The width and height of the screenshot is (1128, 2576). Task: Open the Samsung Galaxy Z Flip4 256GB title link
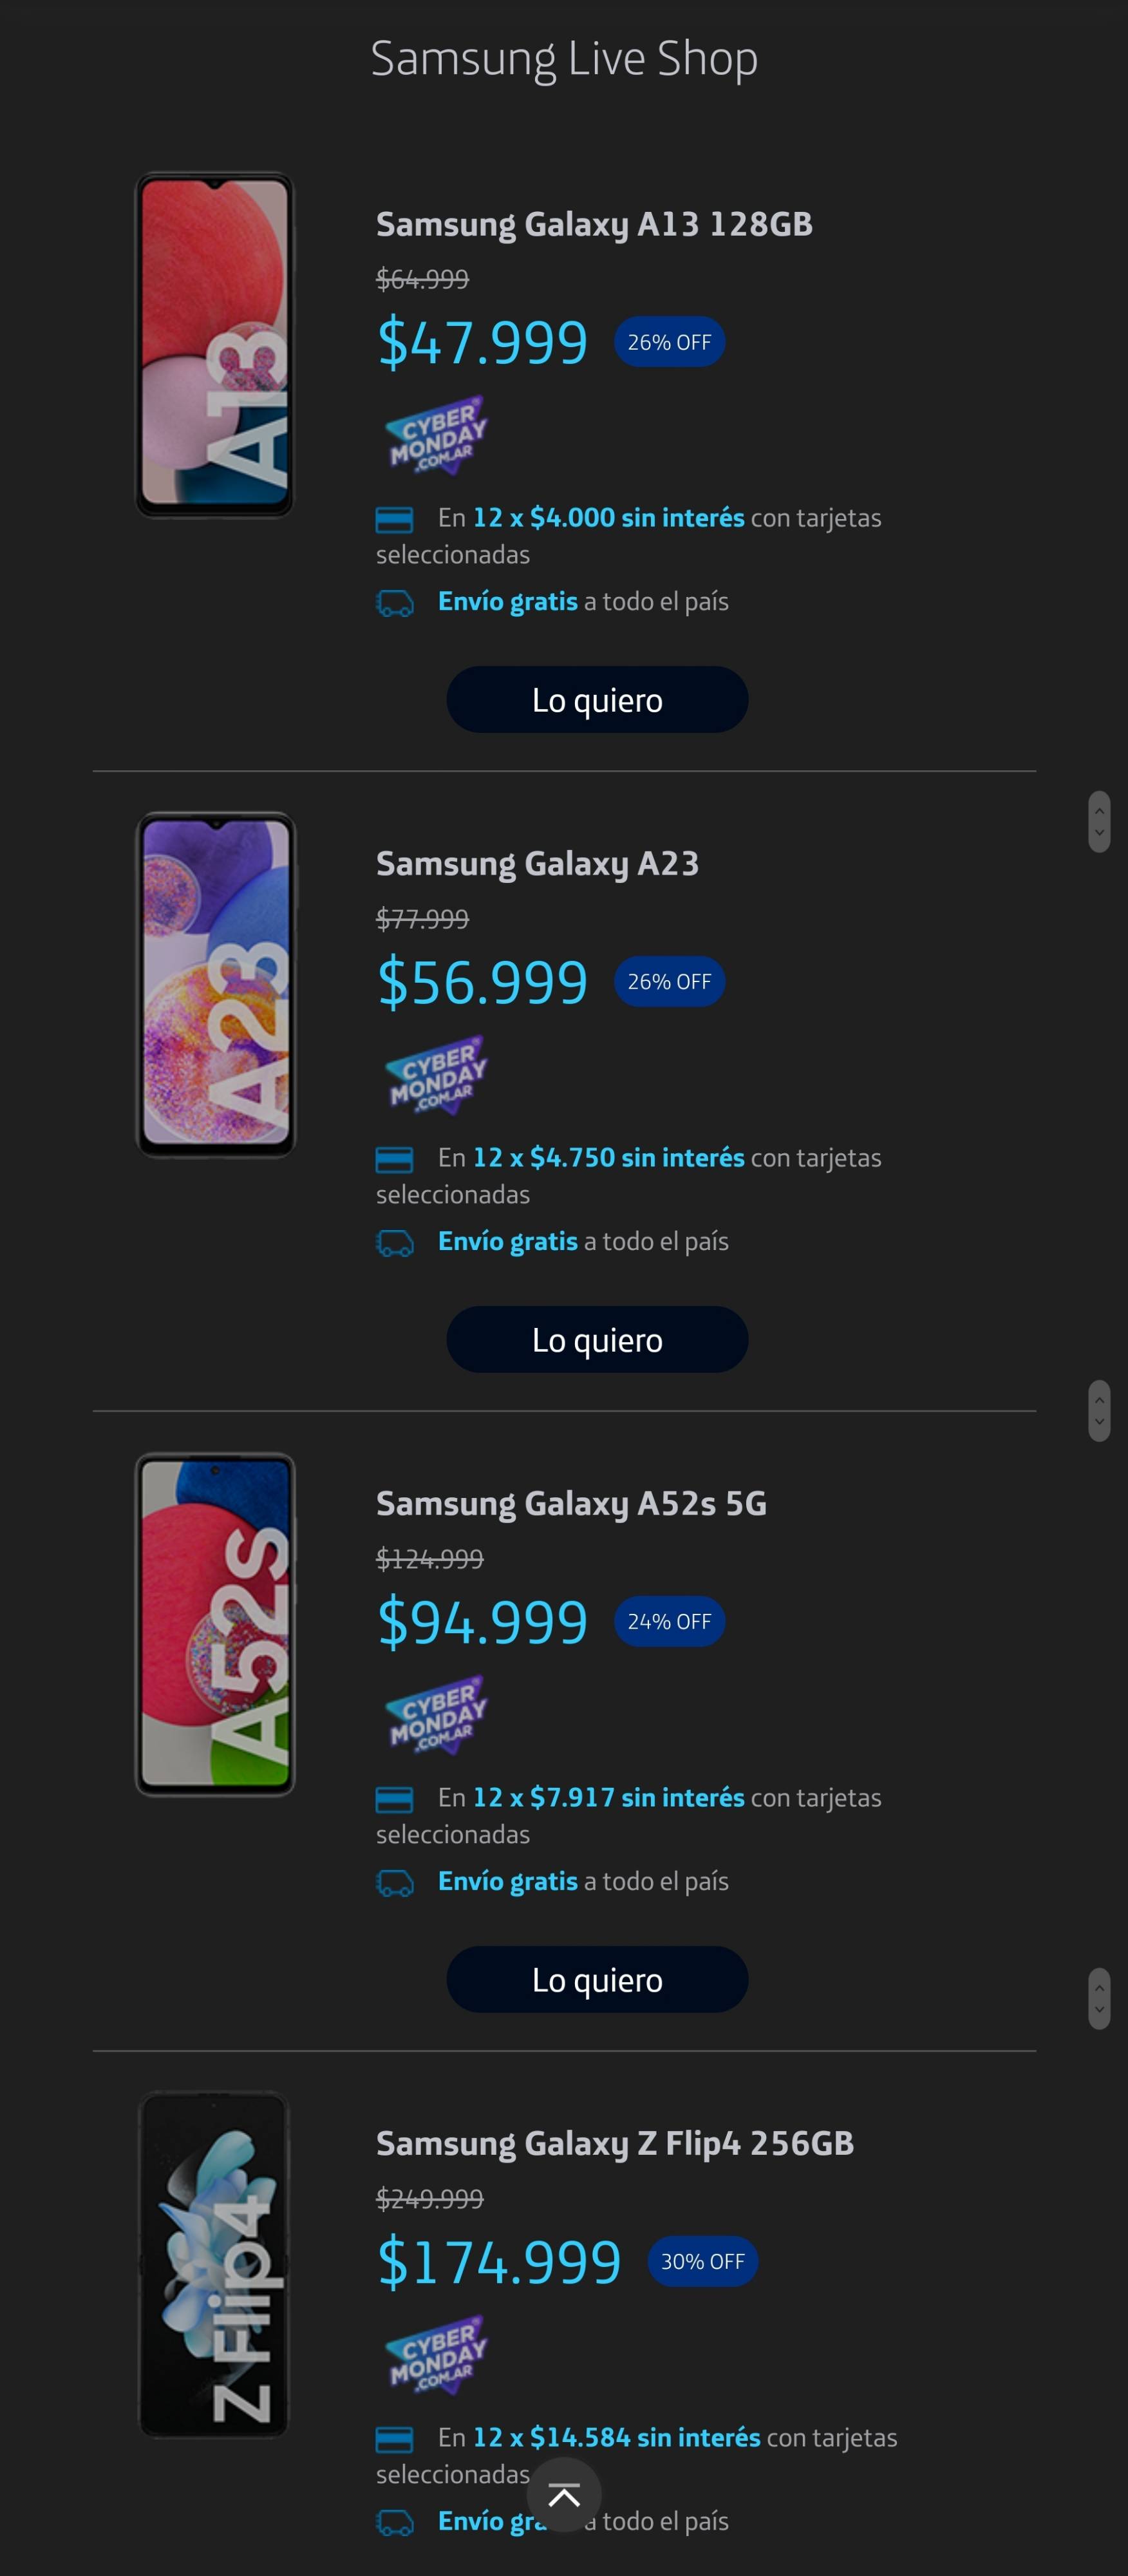[x=615, y=2143]
